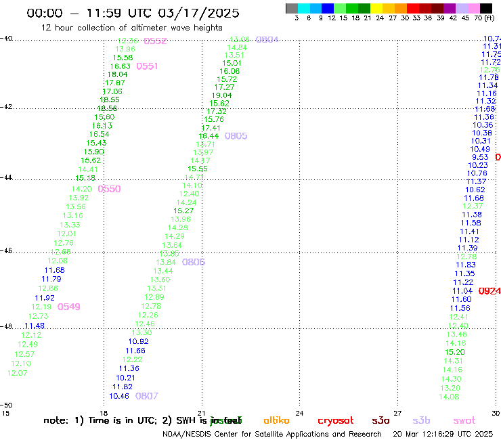Select the blue wave height value 9.53
Screen dimensions: 501x440
[x=480, y=157]
